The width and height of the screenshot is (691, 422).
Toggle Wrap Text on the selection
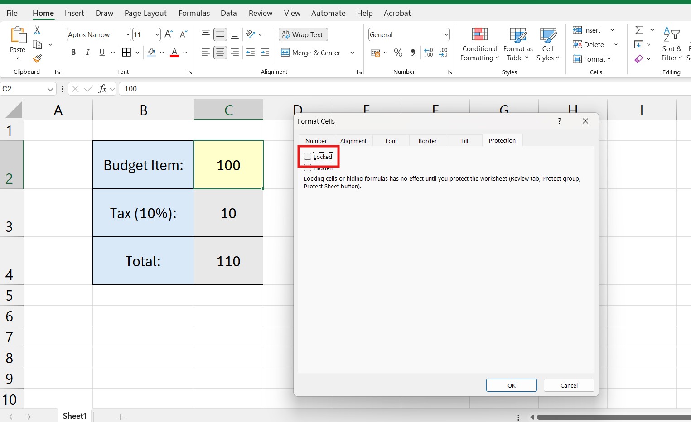click(303, 34)
